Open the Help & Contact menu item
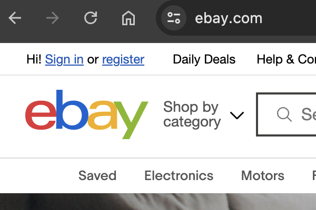 286,59
